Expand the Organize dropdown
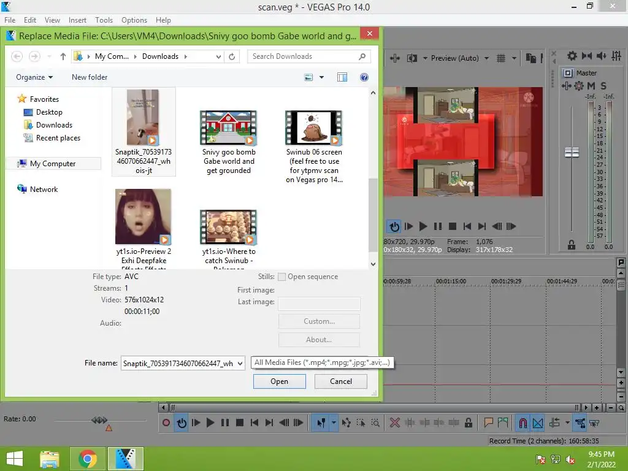This screenshot has width=628, height=471. click(34, 77)
